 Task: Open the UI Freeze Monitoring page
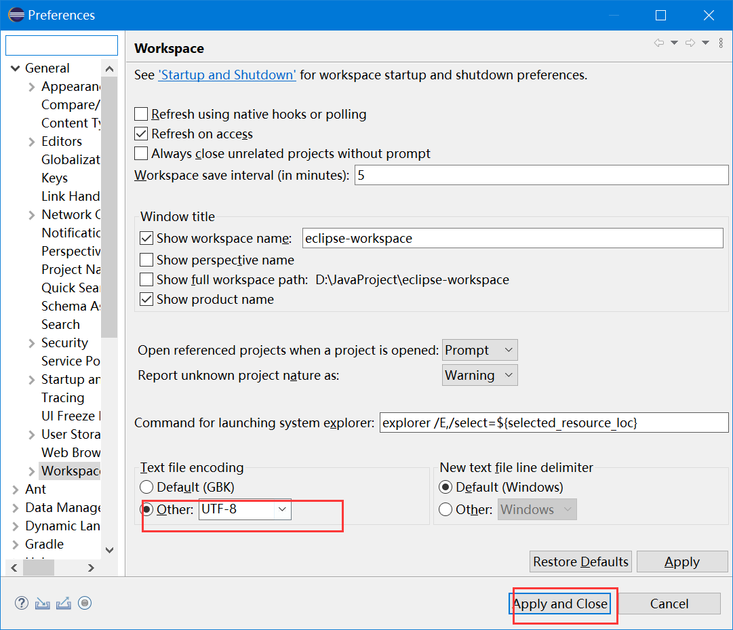click(x=71, y=416)
